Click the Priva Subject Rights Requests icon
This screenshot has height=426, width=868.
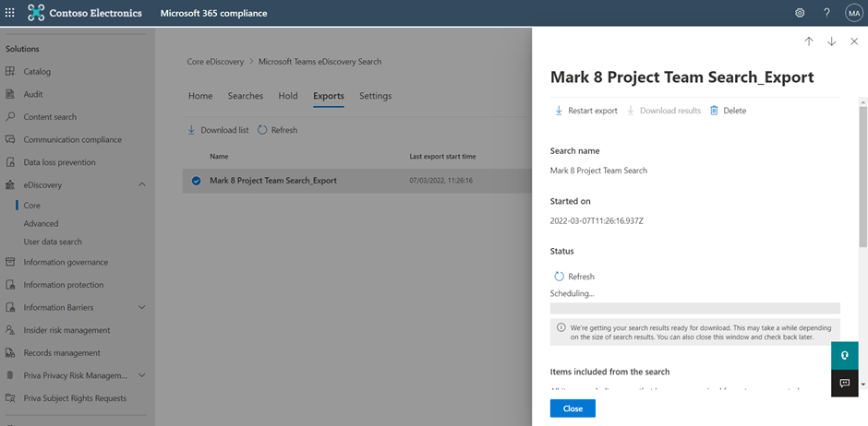pos(10,397)
